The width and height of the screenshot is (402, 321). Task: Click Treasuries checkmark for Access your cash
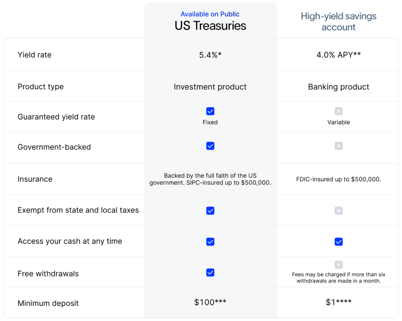point(210,242)
